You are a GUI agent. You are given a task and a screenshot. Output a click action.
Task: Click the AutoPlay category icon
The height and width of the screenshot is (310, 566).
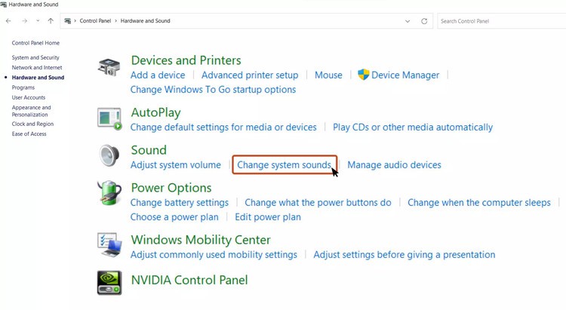(x=109, y=119)
